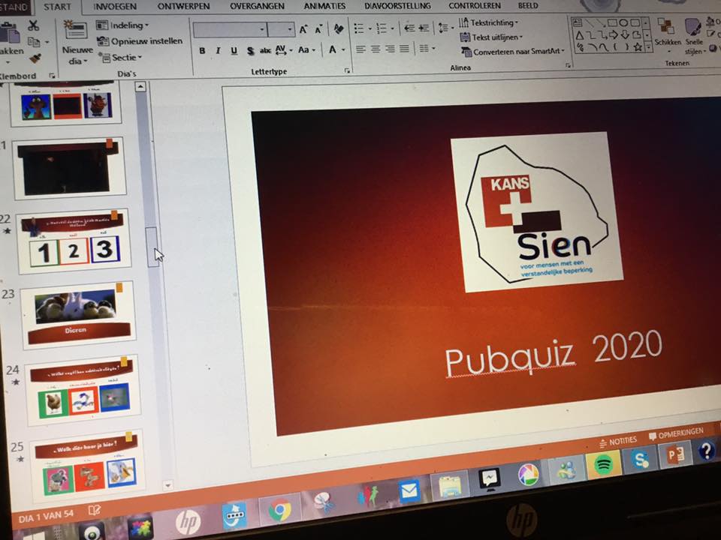
Task: Open the Tekstrichting dropdown
Action: click(x=488, y=22)
